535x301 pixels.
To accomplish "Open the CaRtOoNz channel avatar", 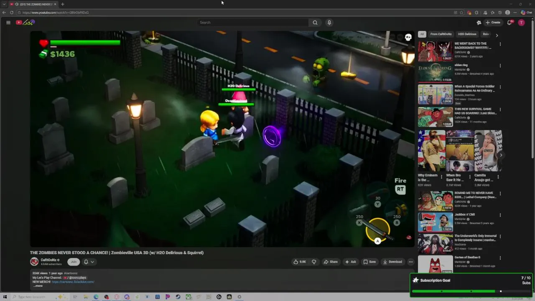I will 34,262.
